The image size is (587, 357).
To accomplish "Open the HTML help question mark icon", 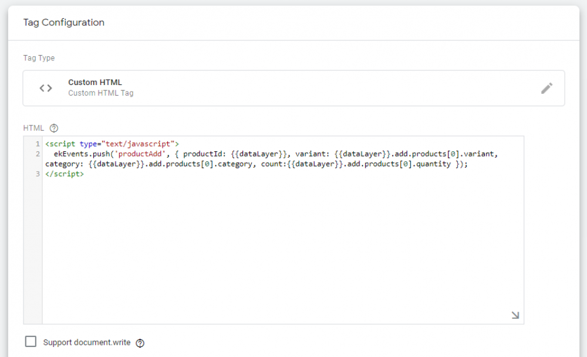I will (x=54, y=128).
